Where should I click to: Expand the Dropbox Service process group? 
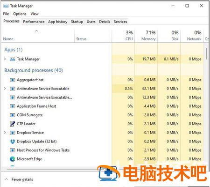(5, 133)
